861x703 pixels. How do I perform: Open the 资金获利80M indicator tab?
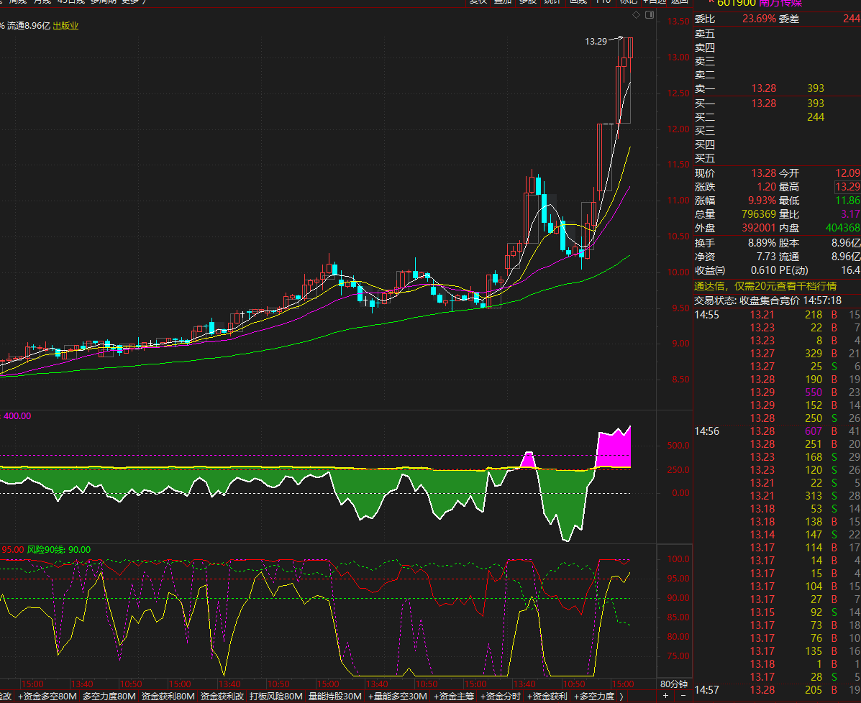click(x=168, y=697)
